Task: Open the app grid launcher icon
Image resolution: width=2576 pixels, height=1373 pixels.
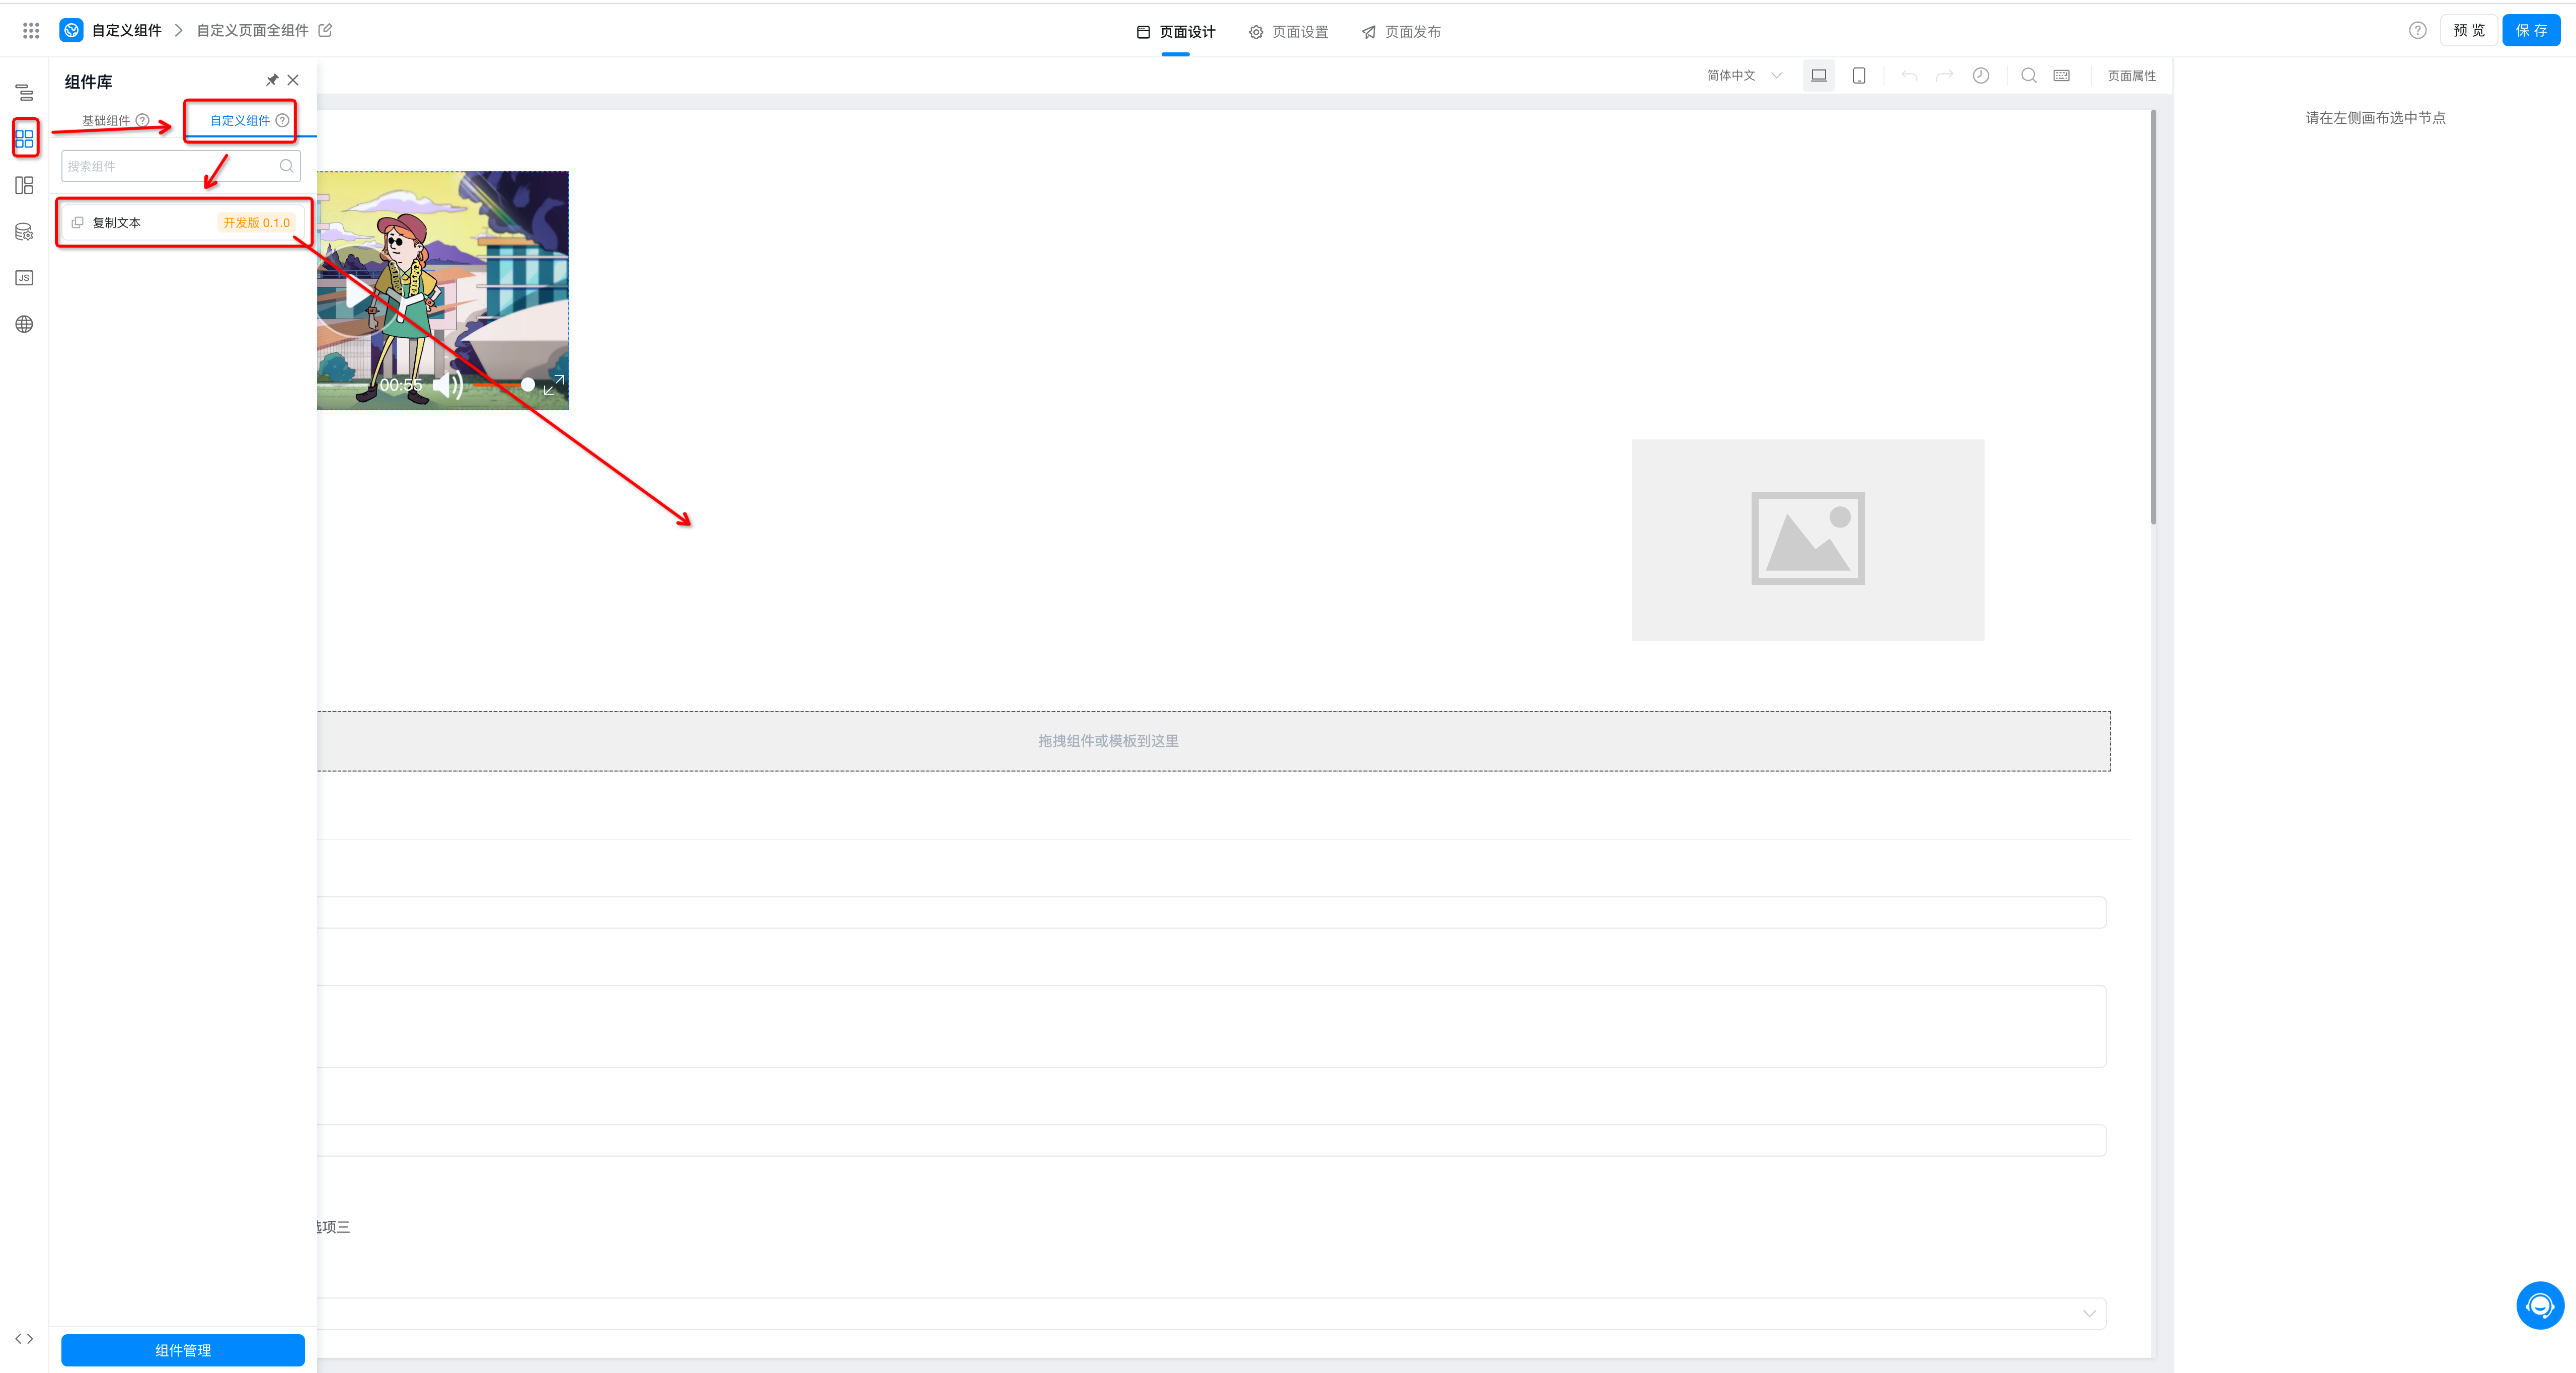Action: coord(31,31)
